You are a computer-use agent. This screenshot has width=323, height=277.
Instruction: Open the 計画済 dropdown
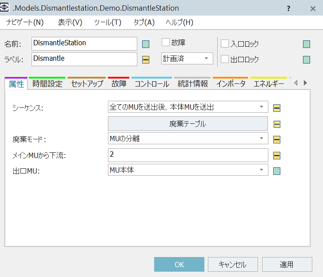pyautogui.click(x=187, y=59)
